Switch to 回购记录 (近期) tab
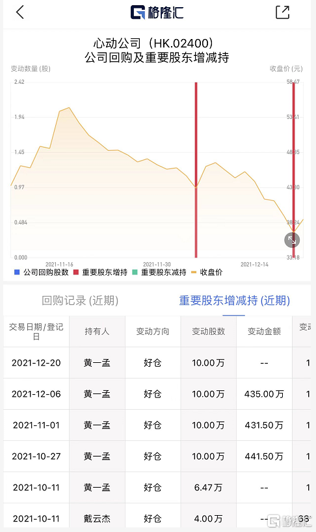The height and width of the screenshot is (532, 316). tap(80, 300)
